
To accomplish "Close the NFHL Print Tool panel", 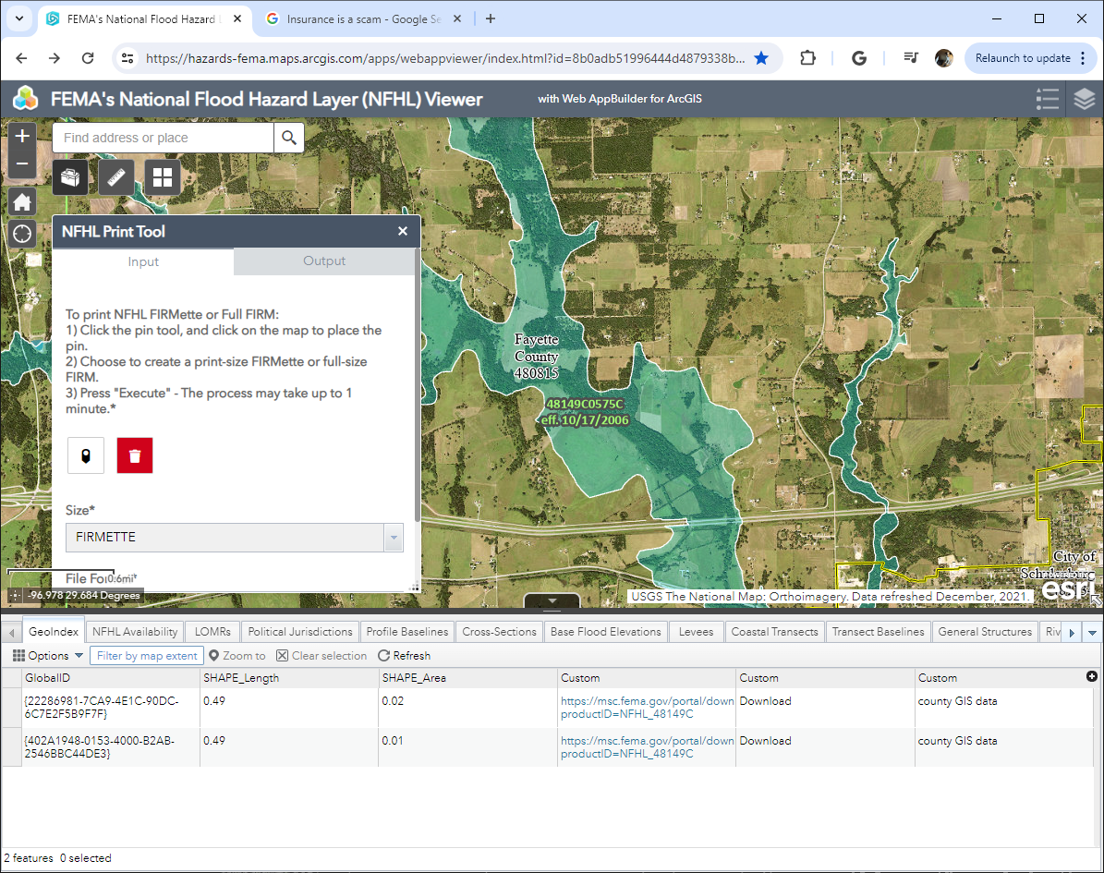I will pos(403,231).
